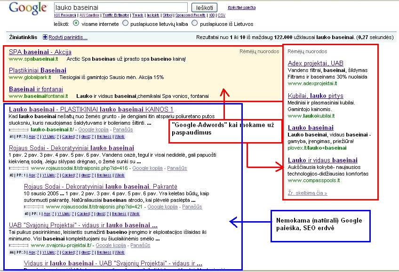Open Traffic Estimator in the SEO toolbar

(116, 15)
